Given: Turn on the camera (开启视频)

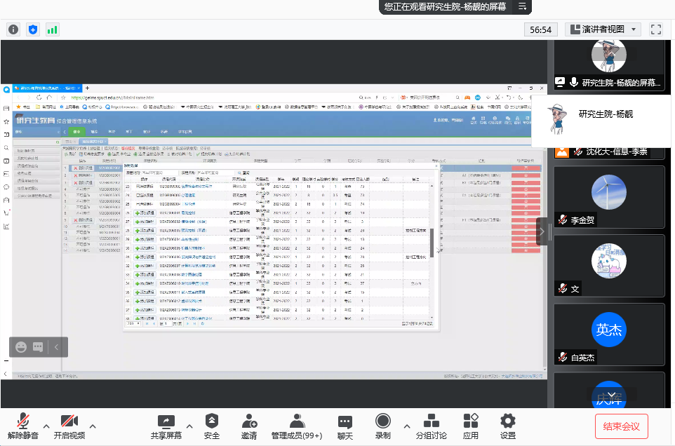Looking at the screenshot, I should tap(69, 426).
